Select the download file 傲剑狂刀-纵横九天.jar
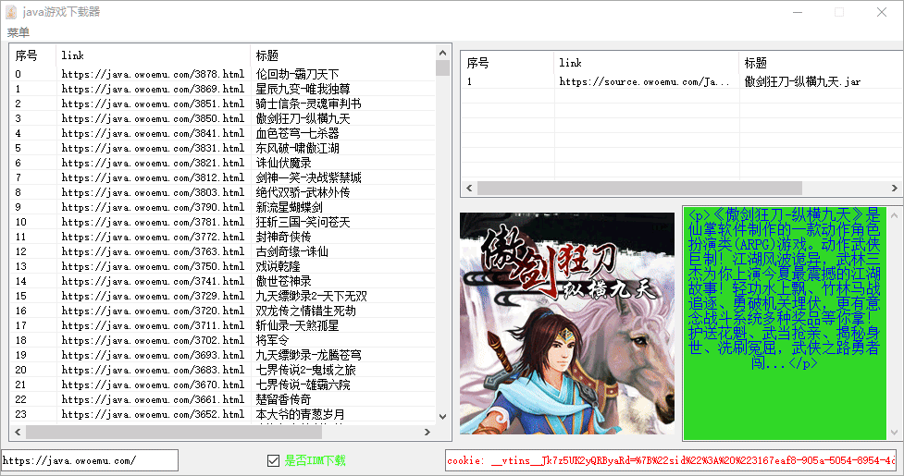This screenshot has height=476, width=904. (x=802, y=81)
